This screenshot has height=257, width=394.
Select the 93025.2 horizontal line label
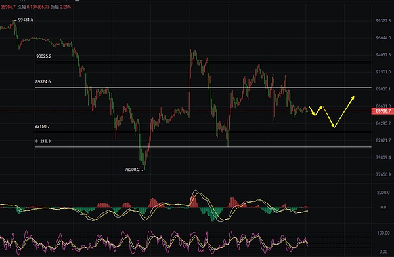point(44,56)
